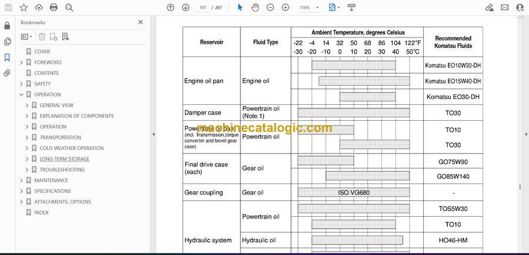Click the 'GO85W140' table cell

coord(453,176)
